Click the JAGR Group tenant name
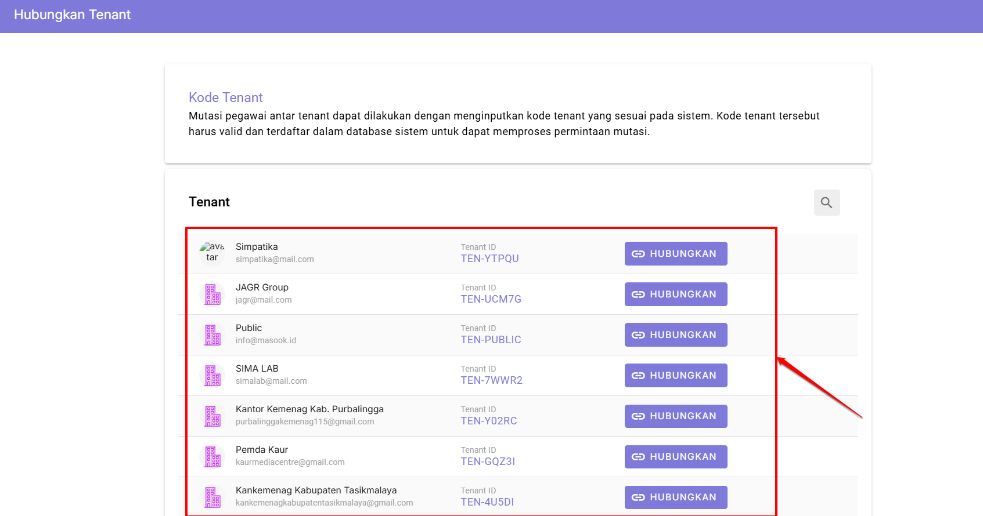Viewport: 983px width, 516px height. 262,288
